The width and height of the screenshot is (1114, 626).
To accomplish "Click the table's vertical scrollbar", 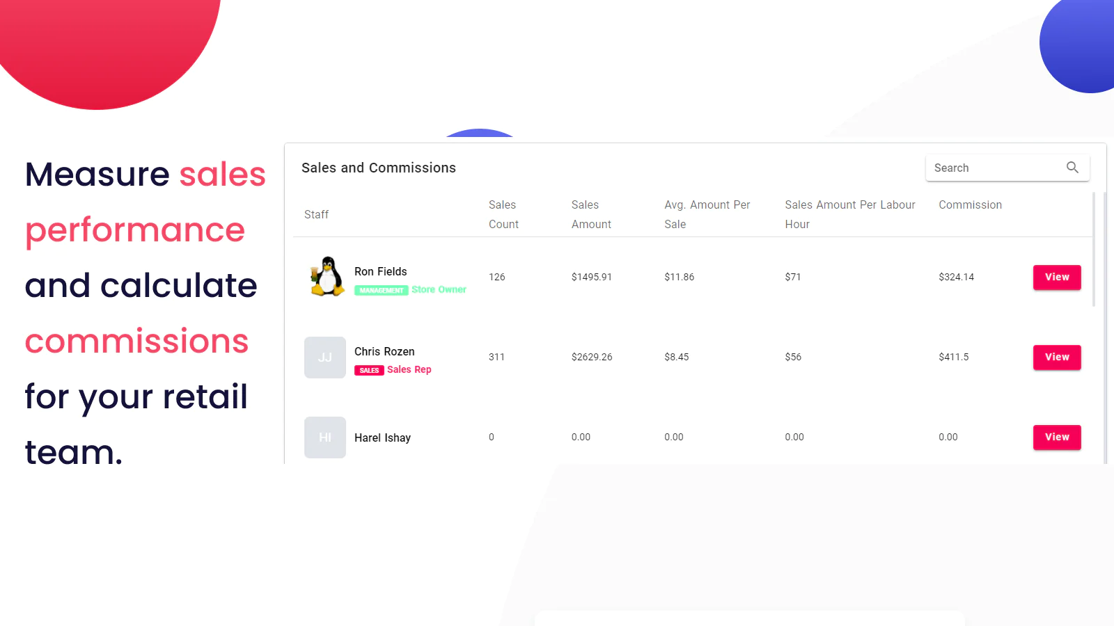I will pos(1094,250).
